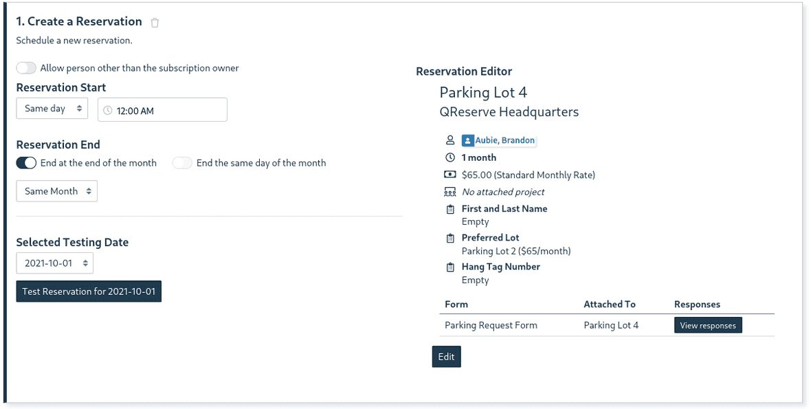Image resolution: width=811 pixels, height=409 pixels.
Task: Click Test Reservation for 2021-10-01
Action: (88, 291)
